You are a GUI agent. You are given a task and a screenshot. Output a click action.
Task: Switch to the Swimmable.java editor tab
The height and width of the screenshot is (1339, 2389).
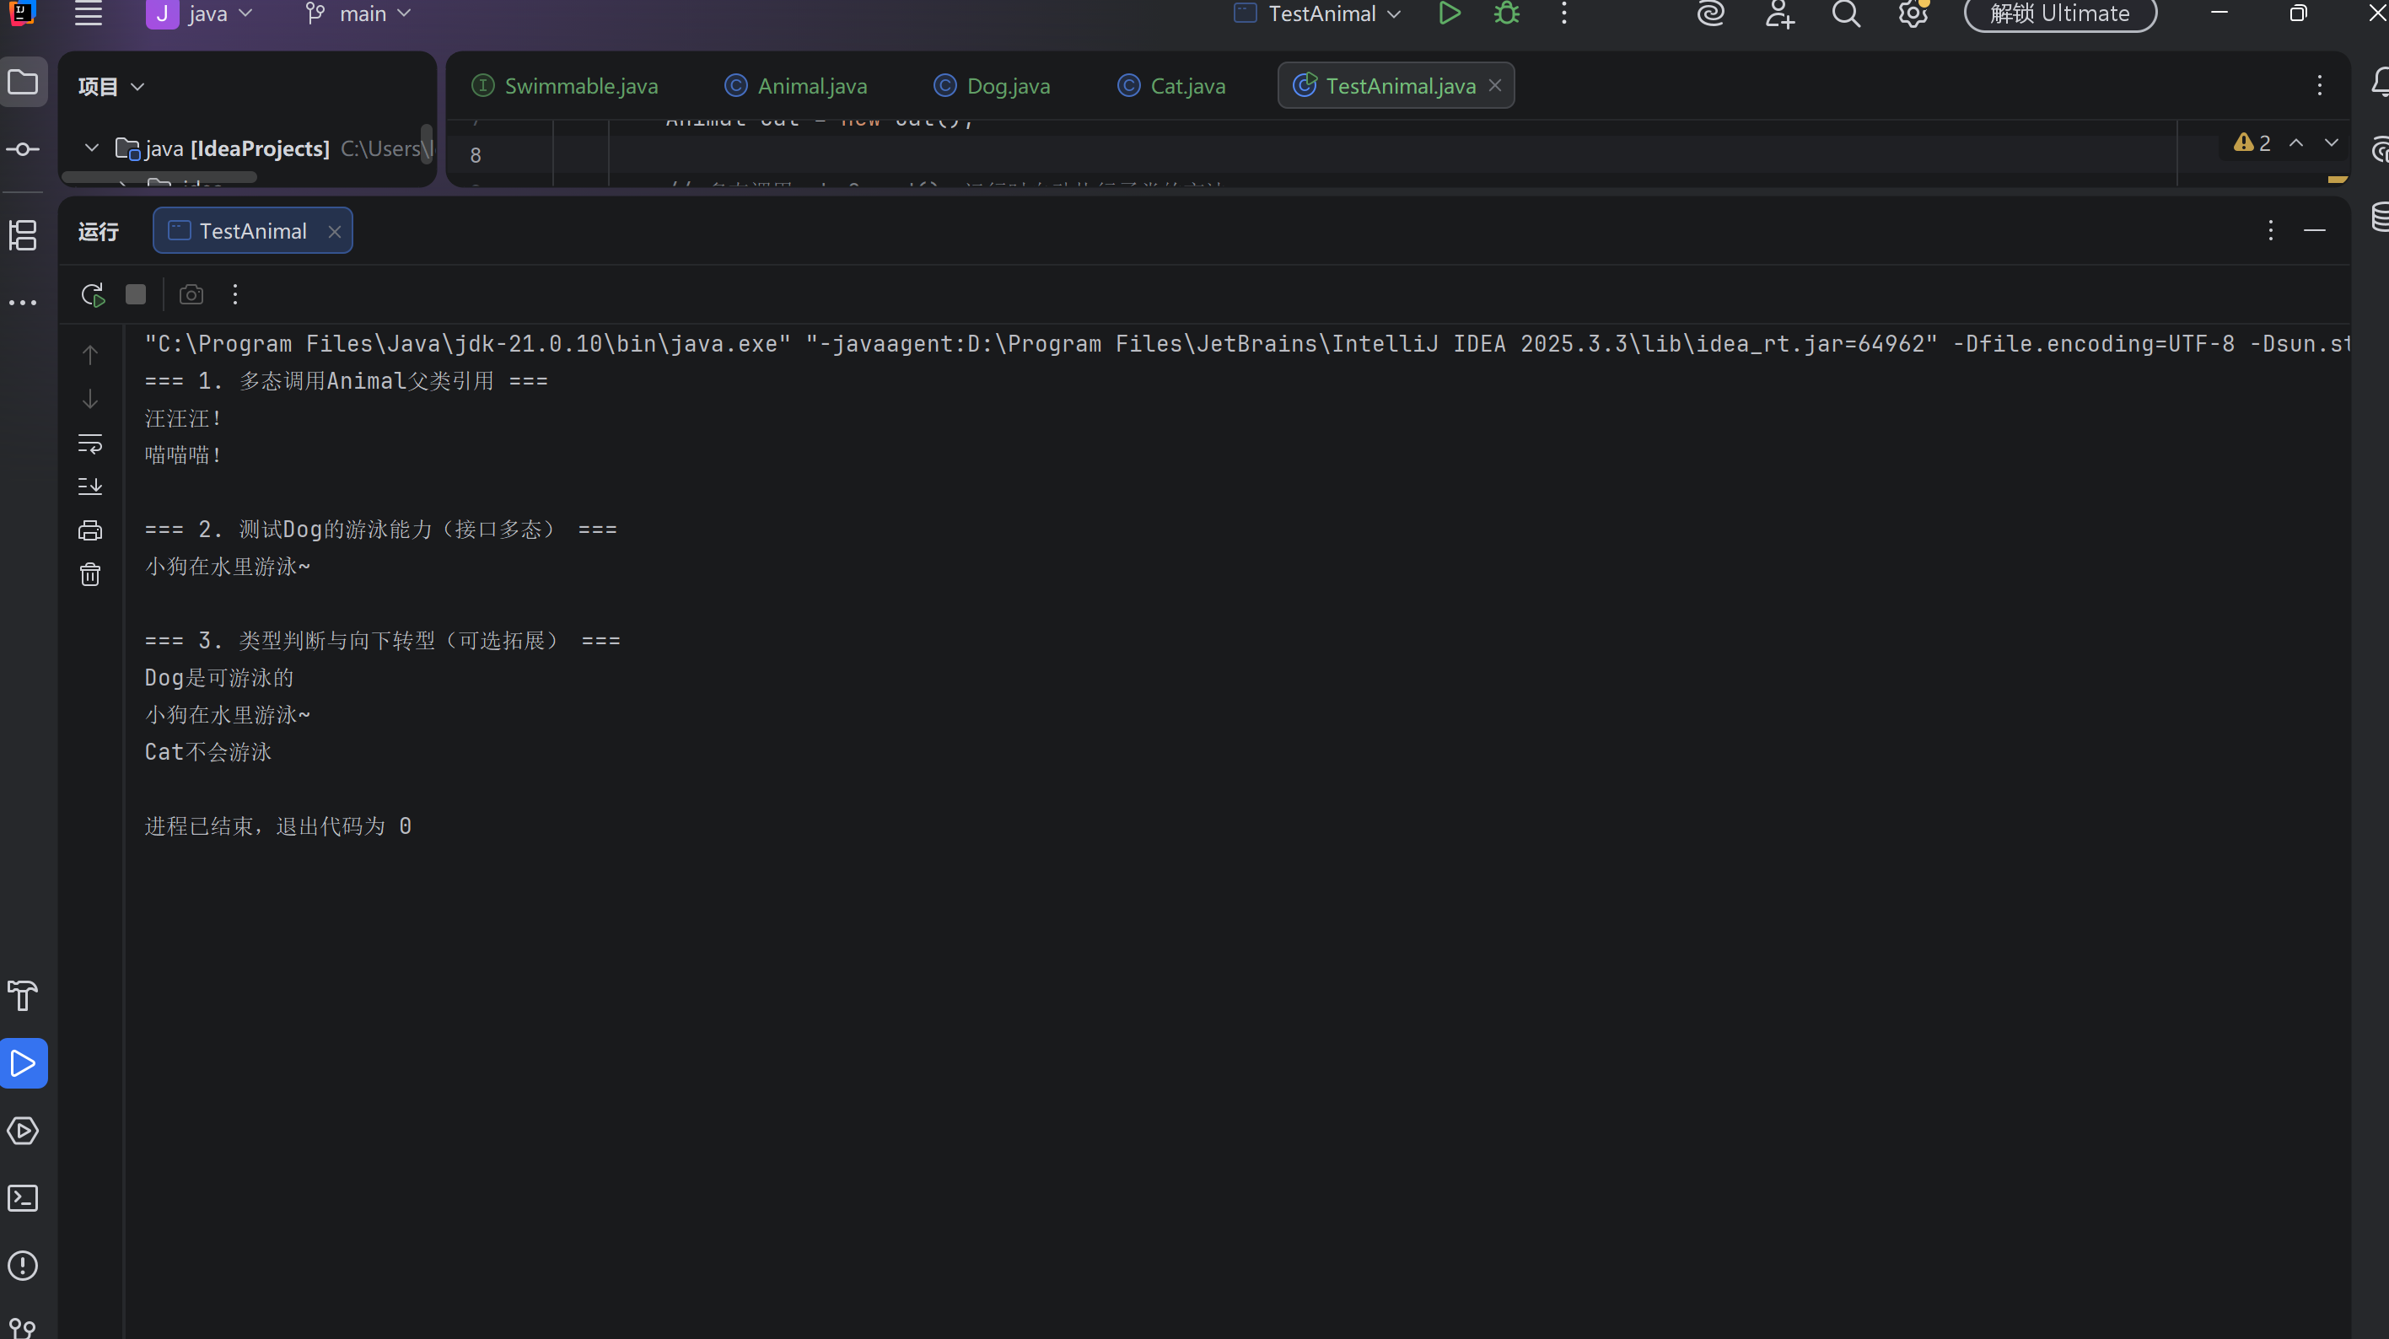566,86
